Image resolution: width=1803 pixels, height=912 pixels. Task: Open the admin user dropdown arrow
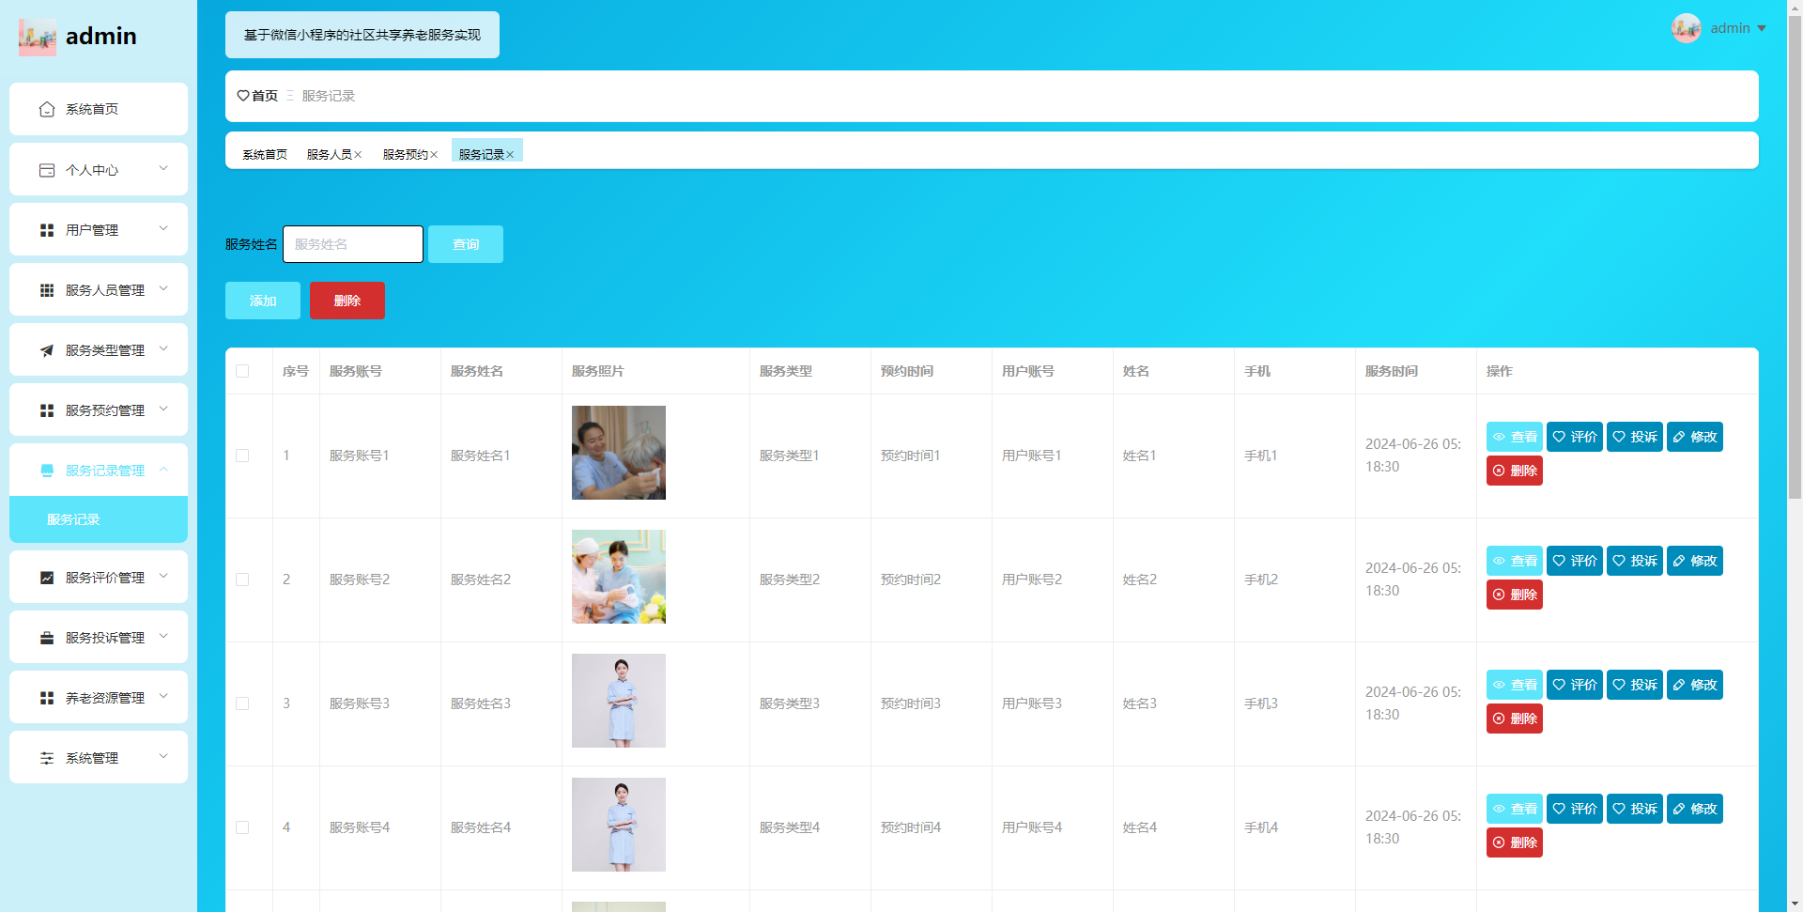click(x=1762, y=28)
